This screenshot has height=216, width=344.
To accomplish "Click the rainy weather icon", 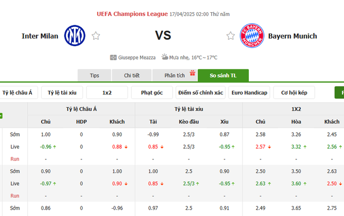I will pos(165,57).
